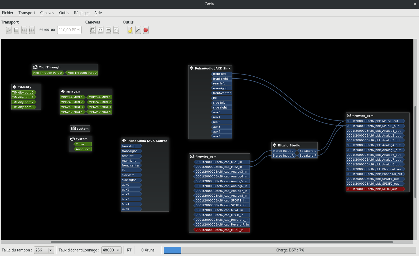The width and height of the screenshot is (419, 256).
Task: Start transport with the Play button
Action: pyautogui.click(x=9, y=30)
